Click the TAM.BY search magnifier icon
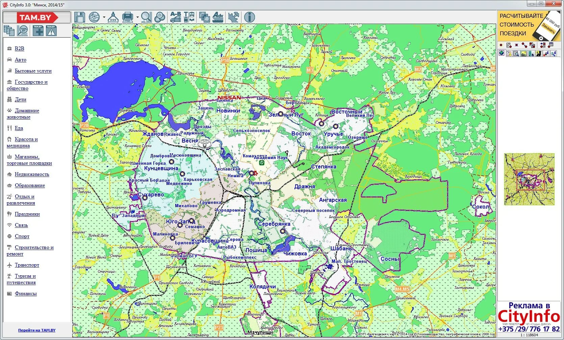 (23, 31)
